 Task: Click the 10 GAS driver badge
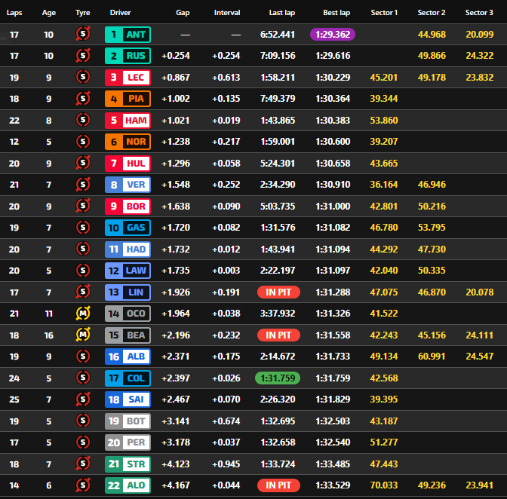(128, 228)
